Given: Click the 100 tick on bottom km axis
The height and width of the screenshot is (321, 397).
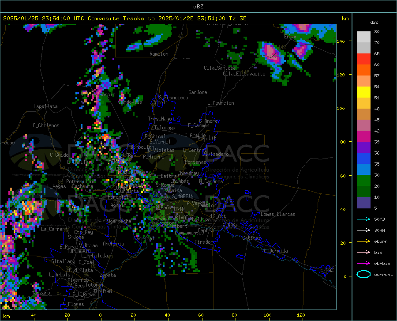Looking at the screenshot, I should [267, 315].
